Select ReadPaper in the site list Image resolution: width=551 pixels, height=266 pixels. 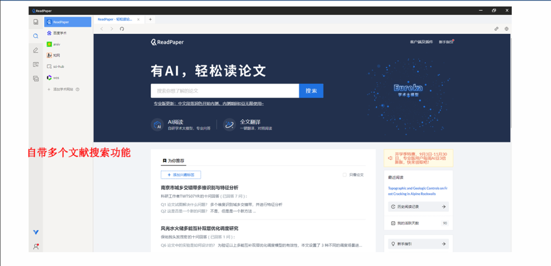pos(67,22)
